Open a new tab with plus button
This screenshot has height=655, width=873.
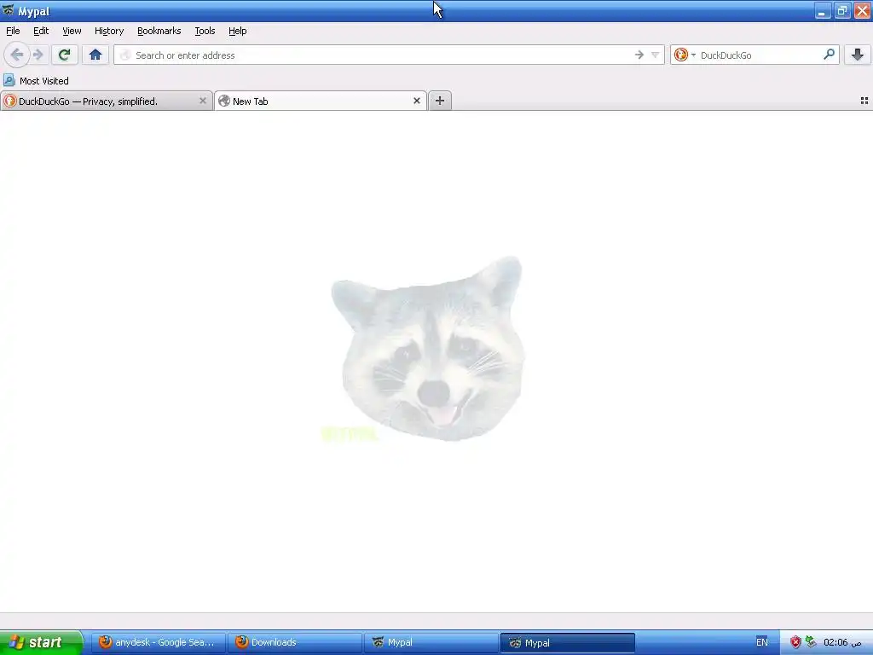click(x=440, y=101)
